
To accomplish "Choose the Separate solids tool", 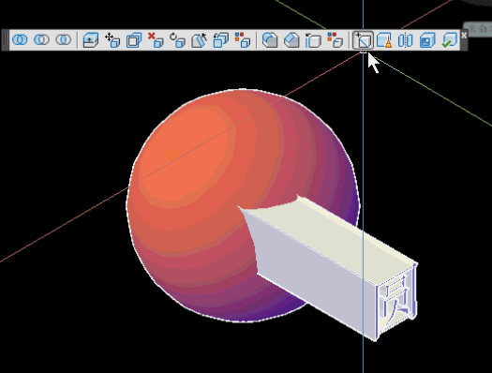I will click(x=405, y=40).
